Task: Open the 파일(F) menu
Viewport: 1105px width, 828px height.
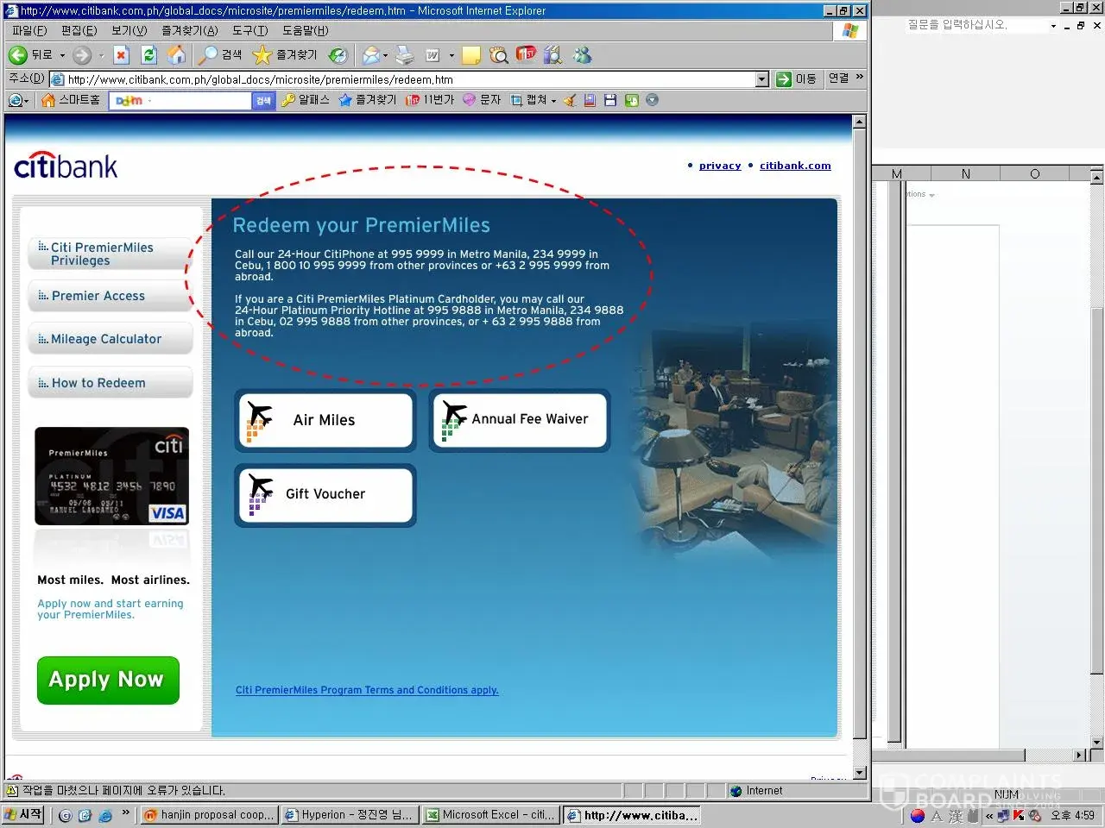Action: tap(29, 30)
